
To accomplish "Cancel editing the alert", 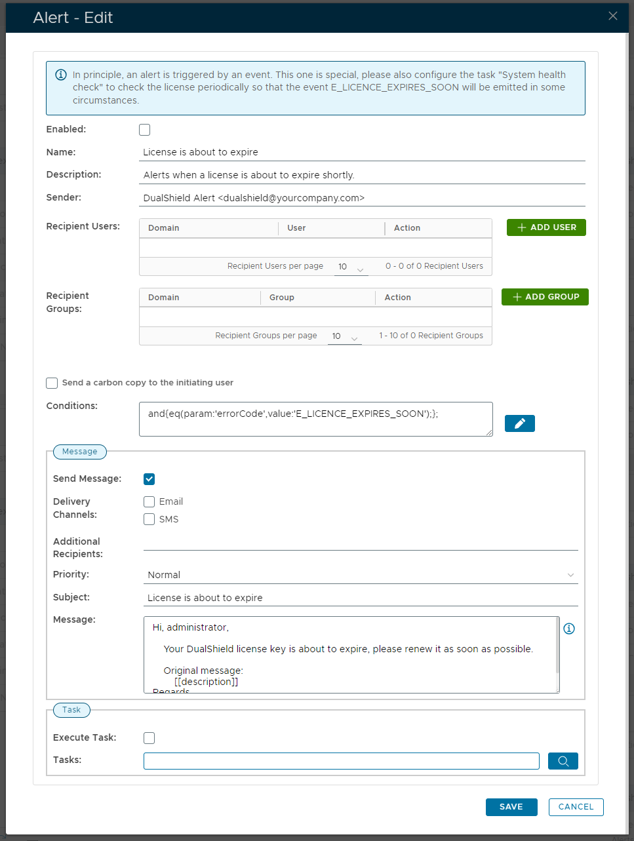I will (576, 807).
